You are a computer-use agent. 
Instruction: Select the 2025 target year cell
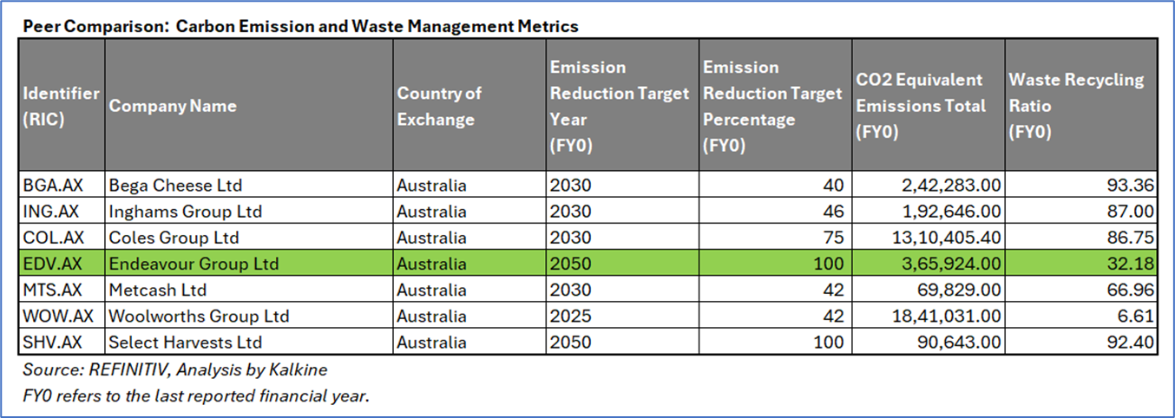point(622,316)
